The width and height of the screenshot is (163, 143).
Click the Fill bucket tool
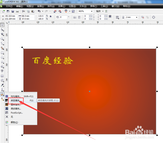tap(2, 94)
